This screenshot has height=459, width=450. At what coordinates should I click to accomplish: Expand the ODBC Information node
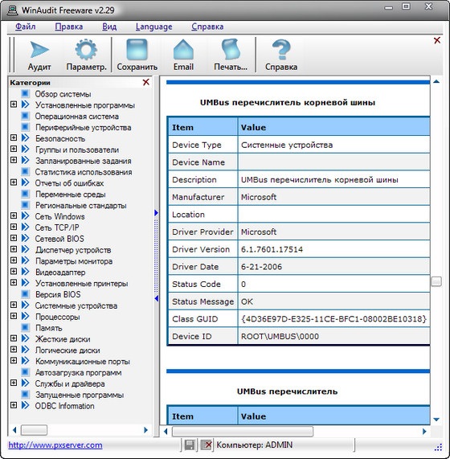click(x=14, y=405)
